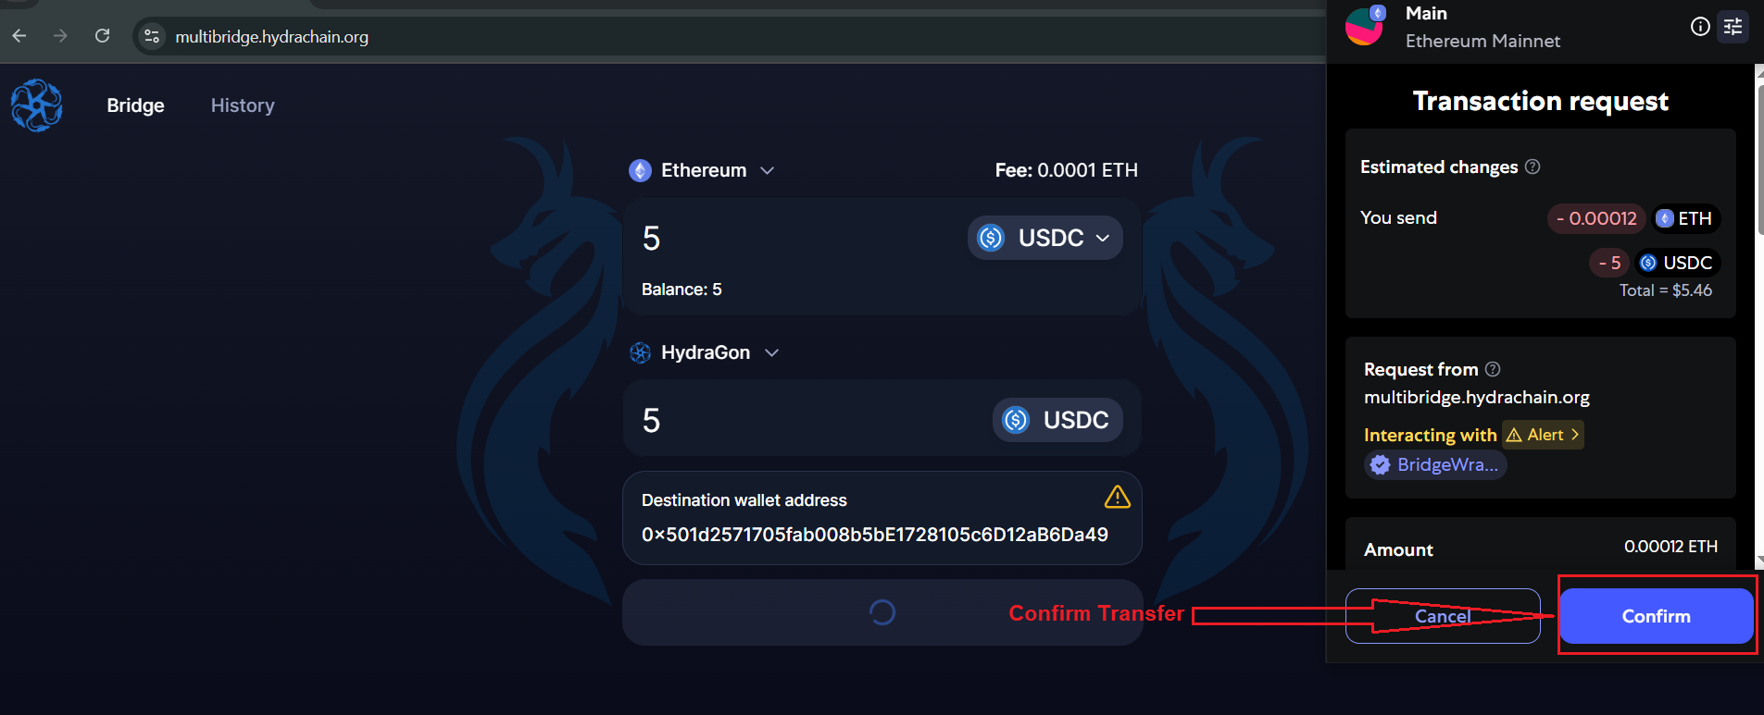Open the BridgeWra contract link
1764x715 pixels.
pos(1435,464)
